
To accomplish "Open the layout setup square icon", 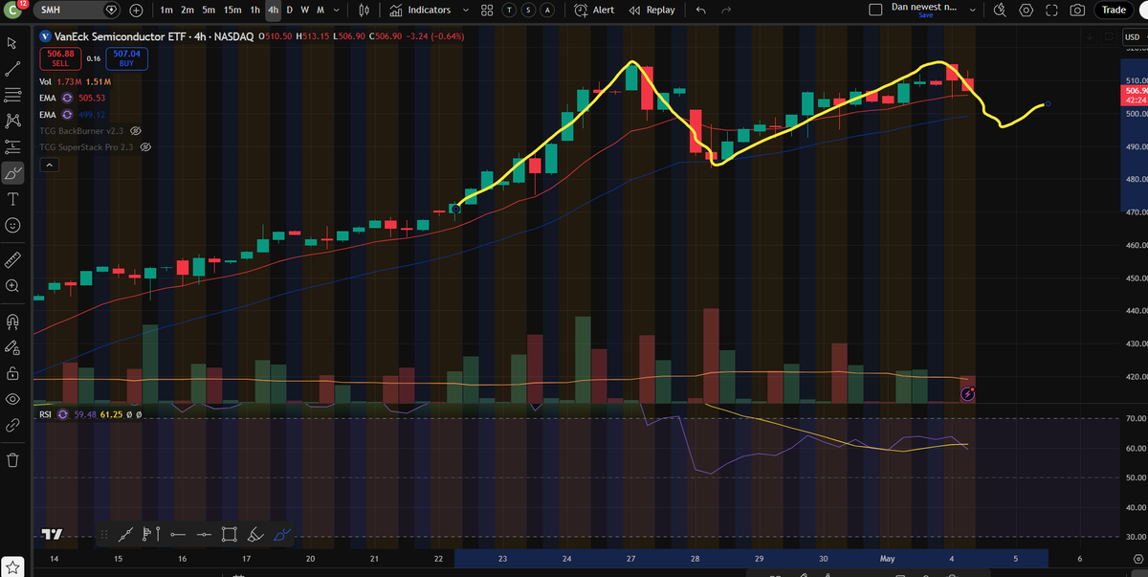I will 874,10.
